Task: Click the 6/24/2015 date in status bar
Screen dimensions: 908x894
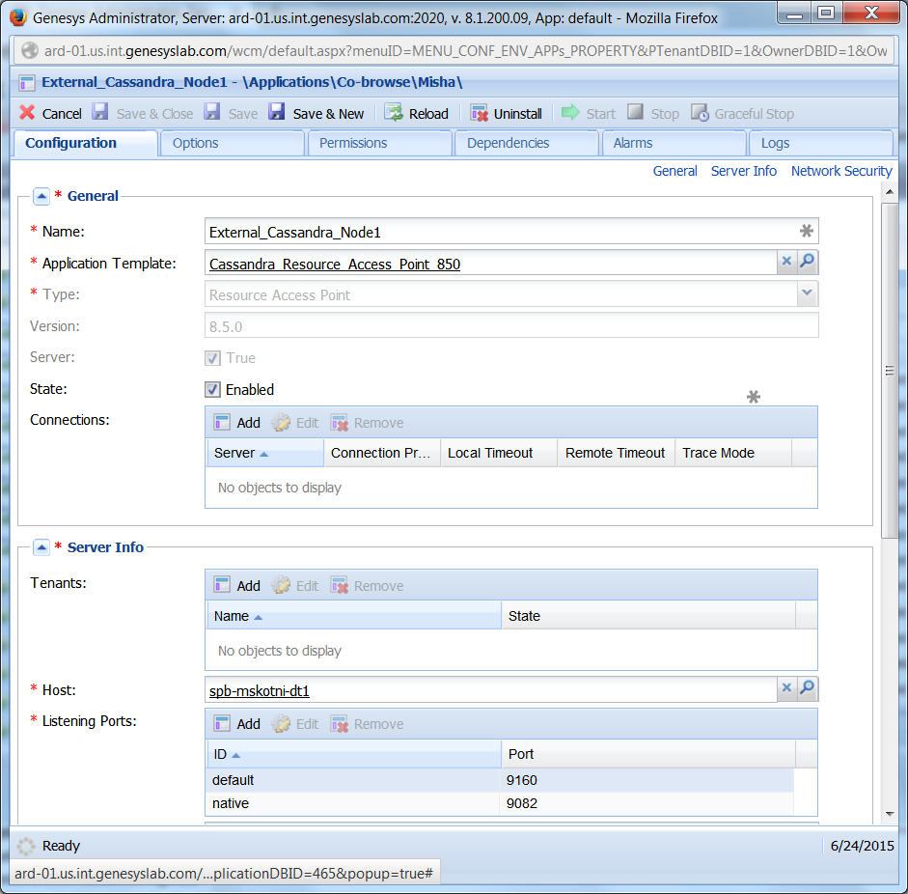Action: pyautogui.click(x=863, y=846)
